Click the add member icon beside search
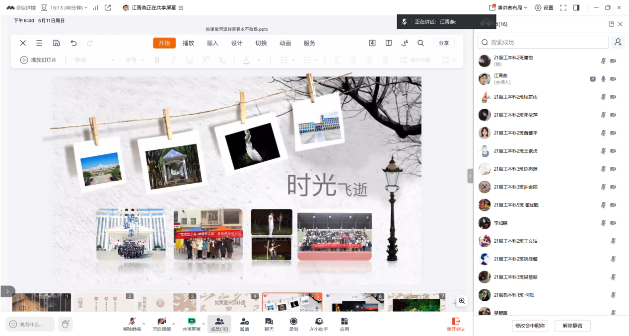 pyautogui.click(x=618, y=42)
